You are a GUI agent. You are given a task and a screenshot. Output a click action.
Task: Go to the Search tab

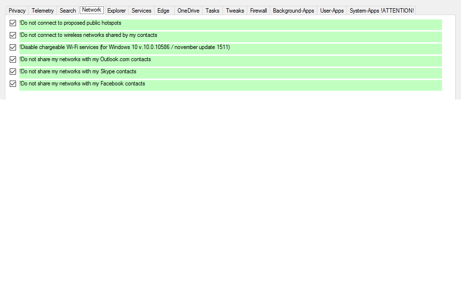pos(68,11)
